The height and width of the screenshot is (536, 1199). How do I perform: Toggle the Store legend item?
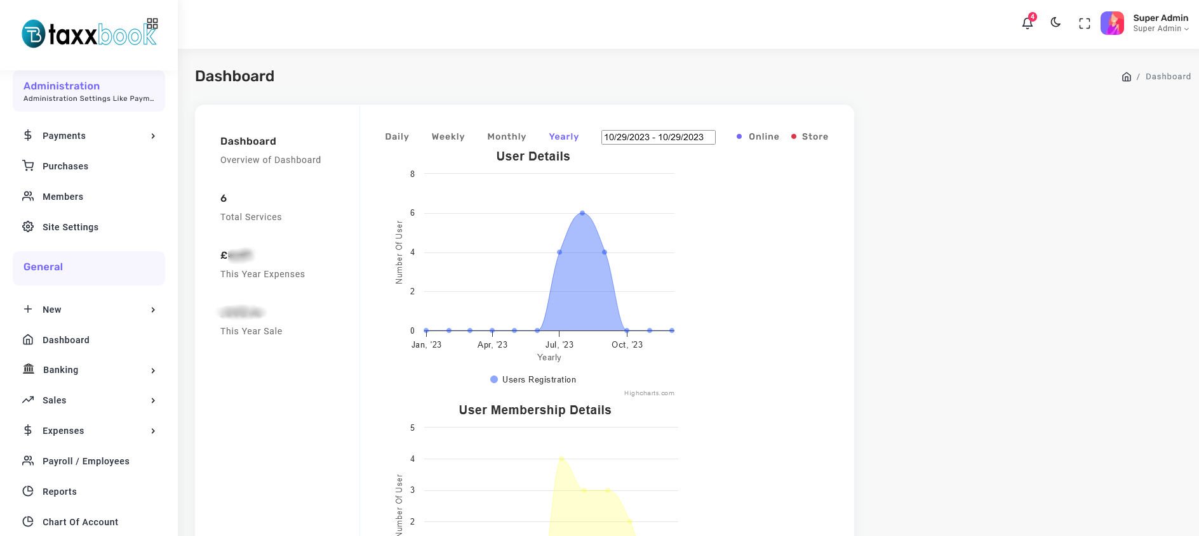point(810,136)
